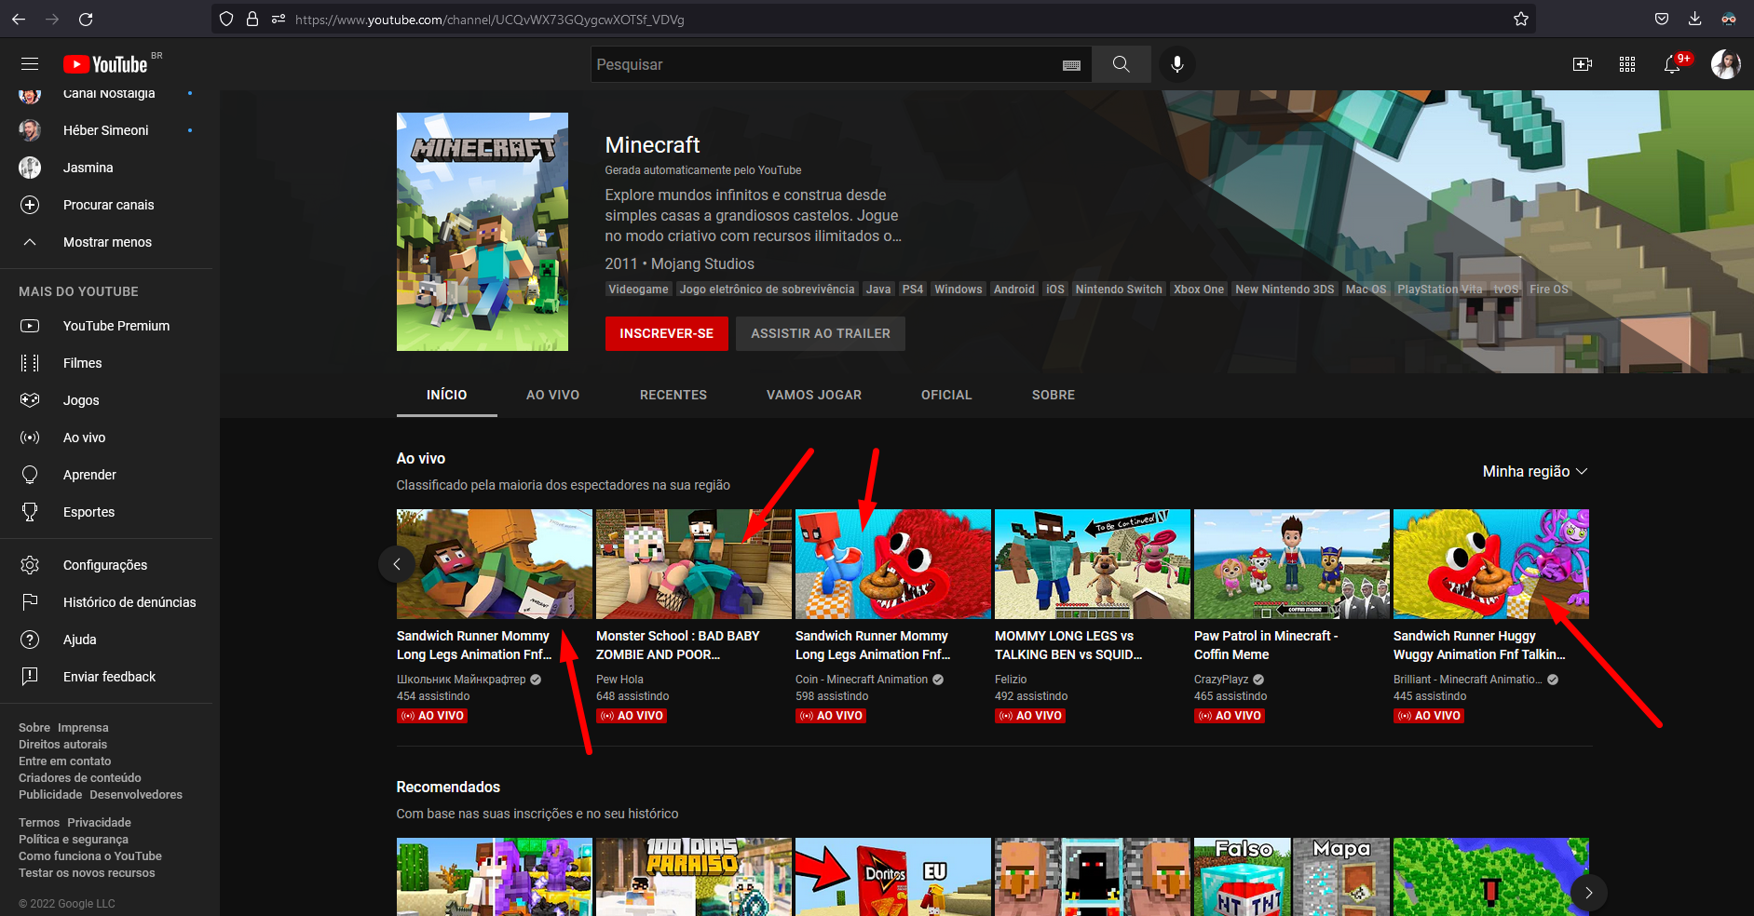Image resolution: width=1754 pixels, height=916 pixels.
Task: Open MOMMY LONG LEGS vs TALKING BEN thumbnail
Action: (x=1093, y=564)
